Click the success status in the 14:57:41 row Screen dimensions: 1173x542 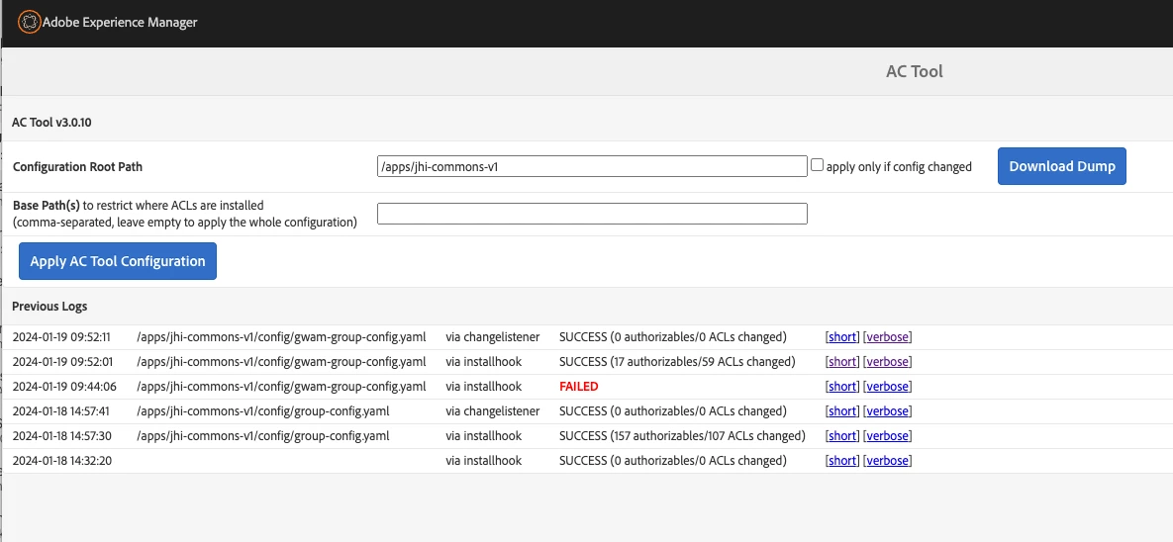tap(672, 411)
